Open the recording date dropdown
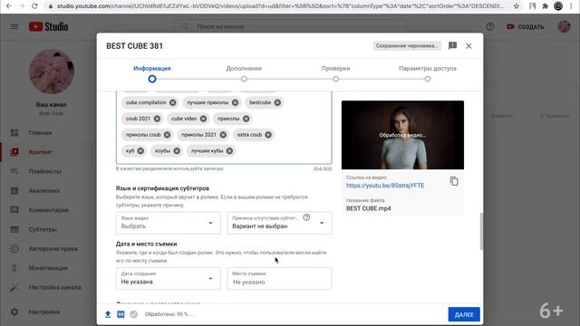580x326 pixels. 169,278
